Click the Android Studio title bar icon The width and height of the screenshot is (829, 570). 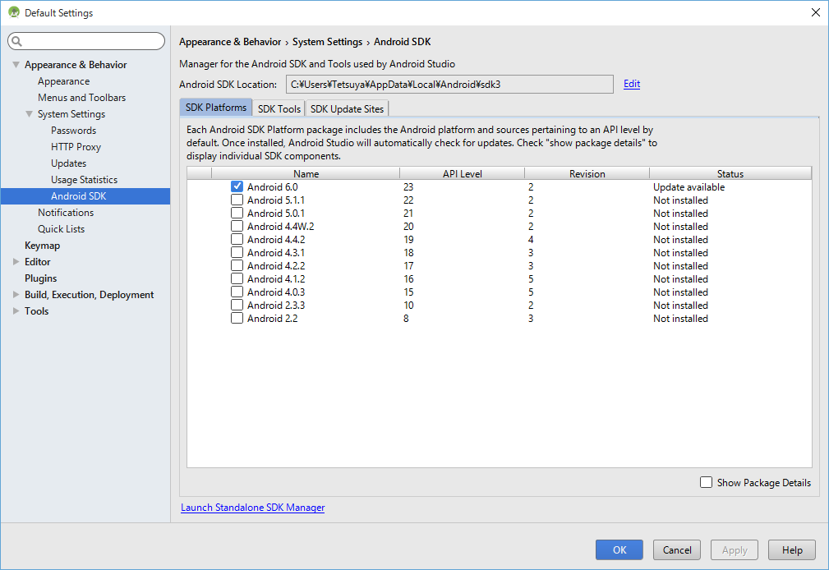[x=14, y=12]
